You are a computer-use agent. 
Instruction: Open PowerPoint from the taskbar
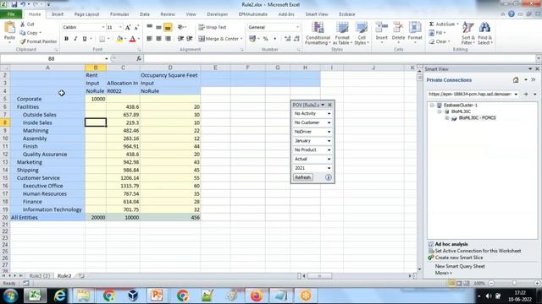click(x=157, y=296)
